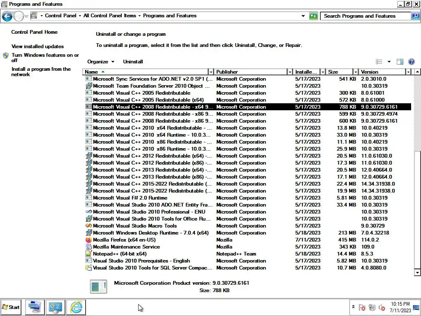Click the muted volume tray icon
The width and height of the screenshot is (421, 316).
(382, 307)
